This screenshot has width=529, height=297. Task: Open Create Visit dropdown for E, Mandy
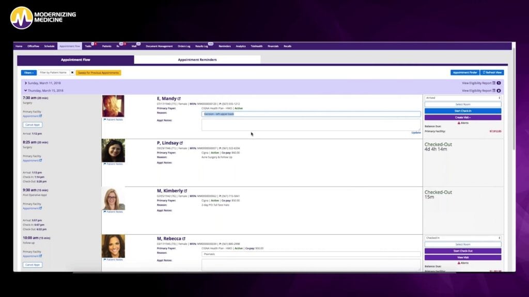coord(463,118)
